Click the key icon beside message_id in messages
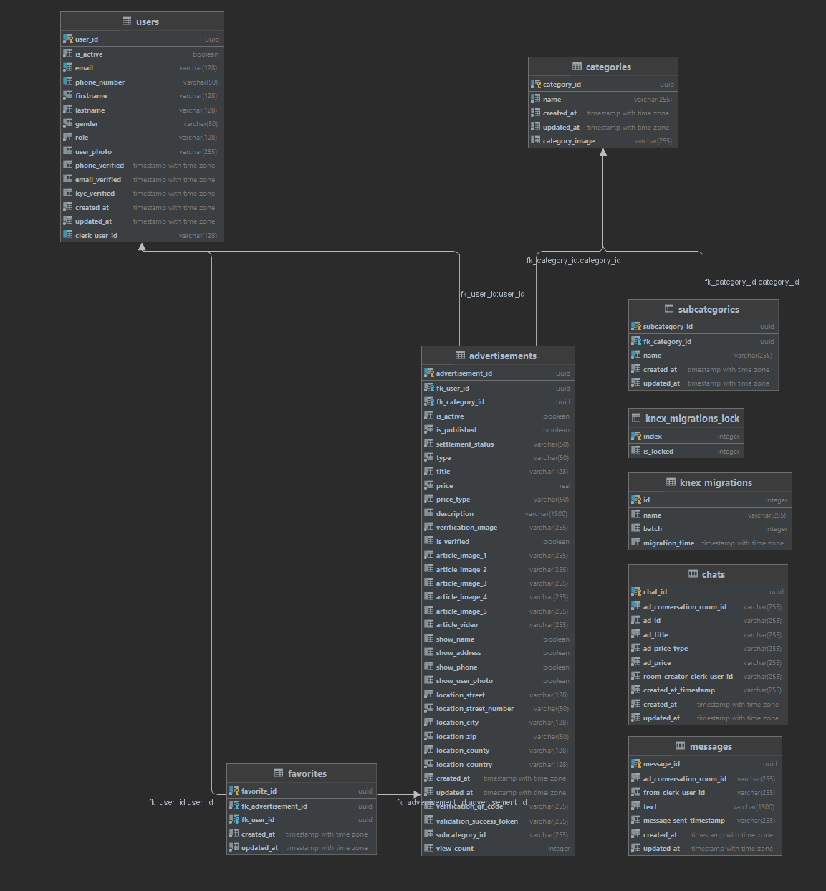Image resolution: width=826 pixels, height=891 pixels. (x=637, y=763)
